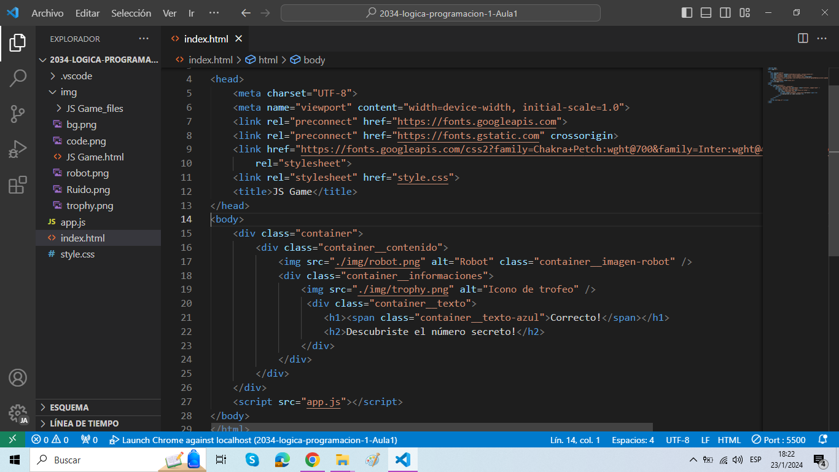Open JS Game.html in the explorer
This screenshot has width=839, height=472.
98,157
